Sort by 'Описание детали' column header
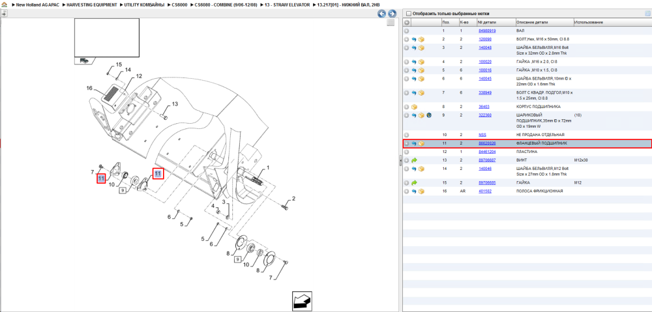 (x=544, y=22)
